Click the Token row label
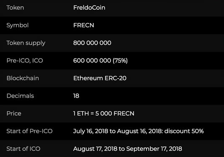The height and width of the screenshot is (157, 224). [x=15, y=8]
